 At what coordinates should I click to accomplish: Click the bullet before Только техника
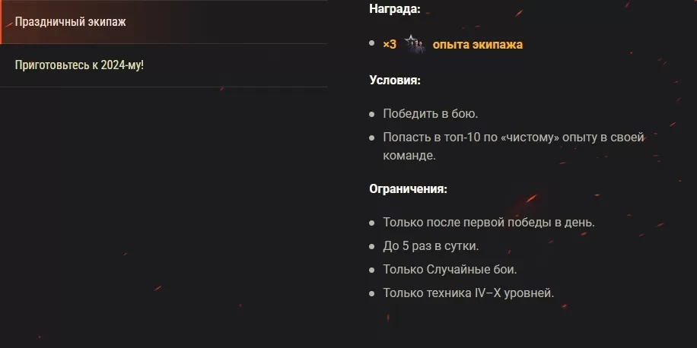[372, 294]
